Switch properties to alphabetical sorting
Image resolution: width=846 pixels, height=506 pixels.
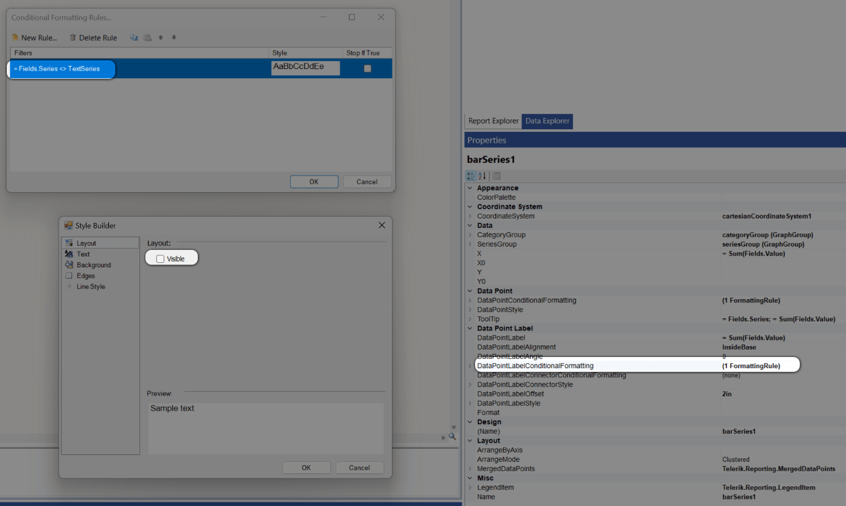(481, 175)
